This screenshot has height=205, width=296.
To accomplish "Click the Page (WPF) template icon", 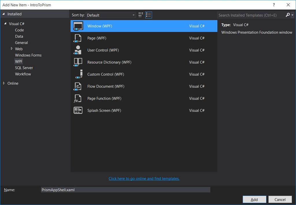I will 77,38.
